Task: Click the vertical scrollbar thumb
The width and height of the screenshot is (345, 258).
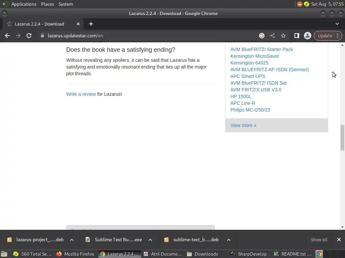Action: coord(342,138)
